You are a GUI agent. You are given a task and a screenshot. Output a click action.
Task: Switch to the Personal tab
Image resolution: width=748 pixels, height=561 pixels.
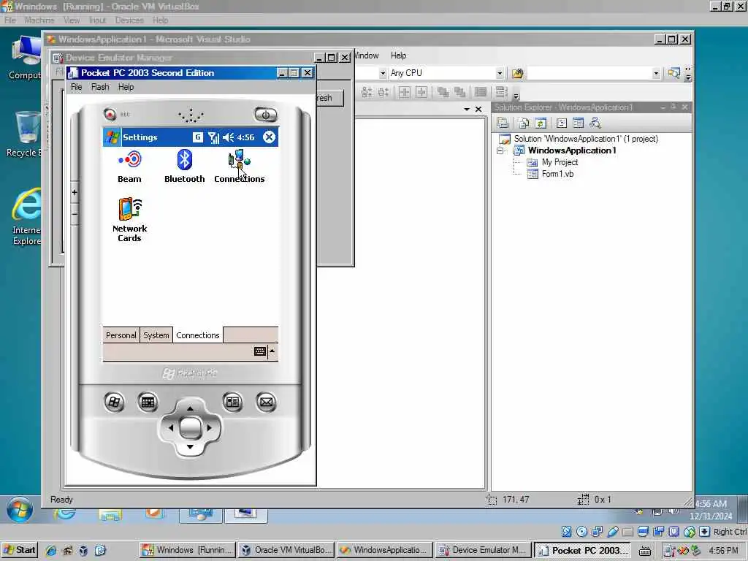pos(121,335)
